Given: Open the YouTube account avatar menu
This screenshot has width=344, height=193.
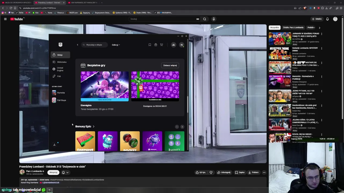Looking at the screenshot, I should (335, 19).
